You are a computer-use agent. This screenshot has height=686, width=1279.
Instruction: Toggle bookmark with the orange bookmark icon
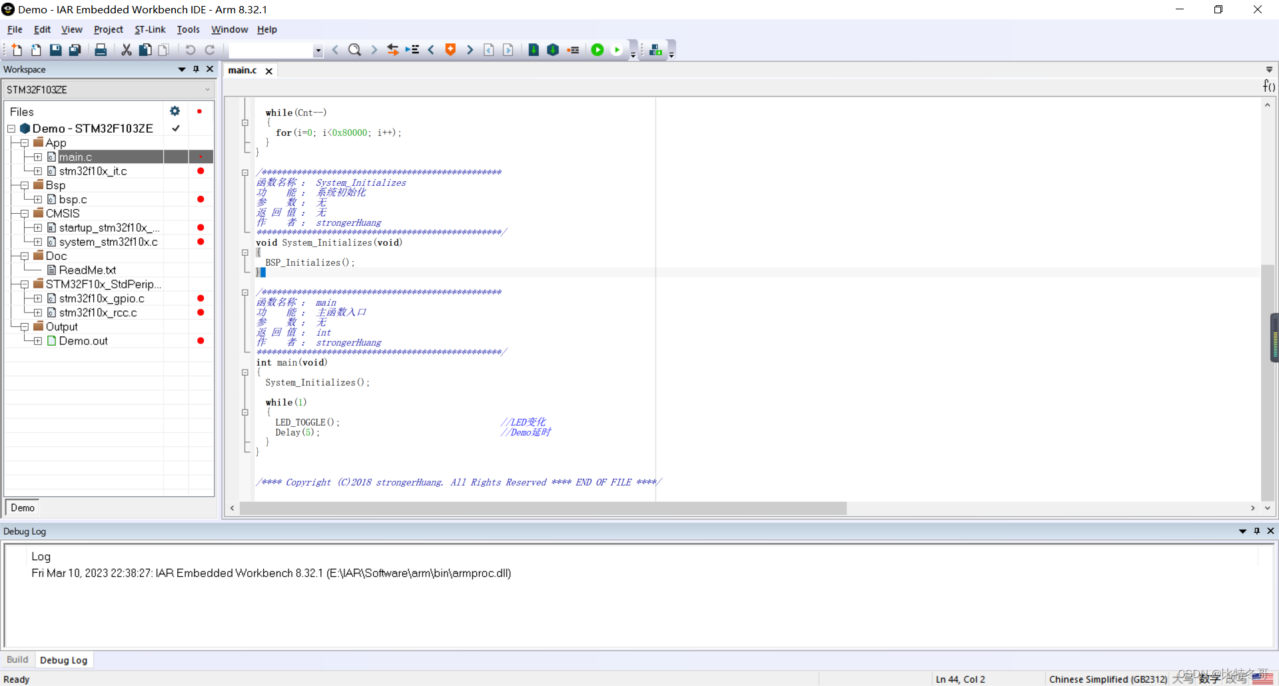(x=450, y=50)
